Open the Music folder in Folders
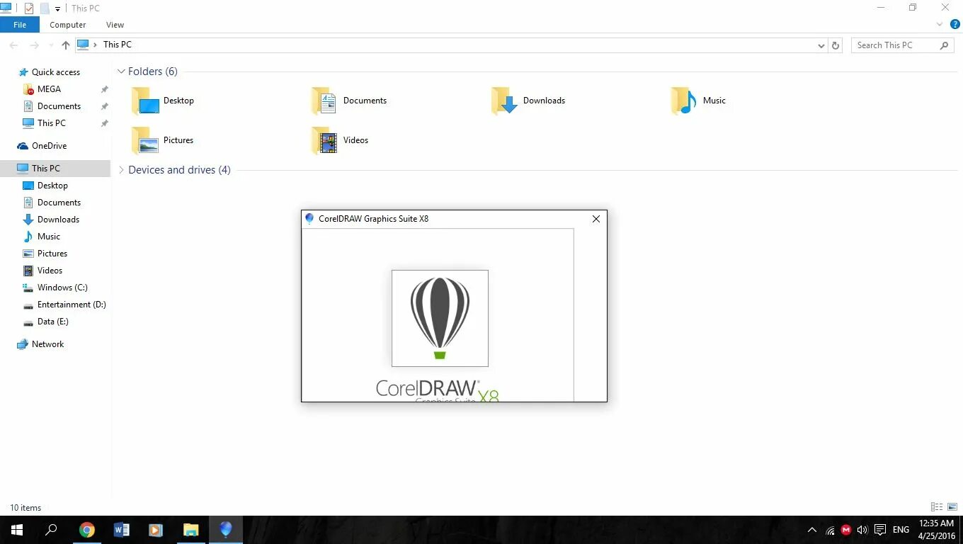Viewport: 963px width, 544px height. pyautogui.click(x=698, y=101)
